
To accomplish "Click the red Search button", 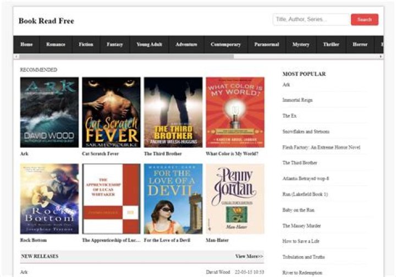I will pyautogui.click(x=365, y=19).
